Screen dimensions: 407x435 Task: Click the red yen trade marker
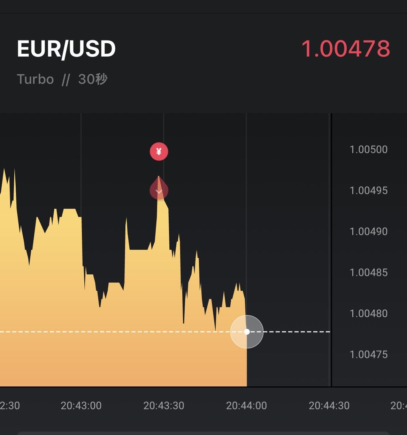159,152
